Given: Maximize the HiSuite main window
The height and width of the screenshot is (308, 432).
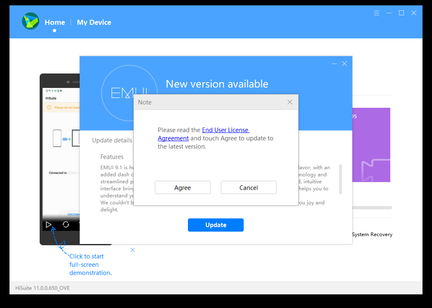Looking at the screenshot, I should click(401, 13).
